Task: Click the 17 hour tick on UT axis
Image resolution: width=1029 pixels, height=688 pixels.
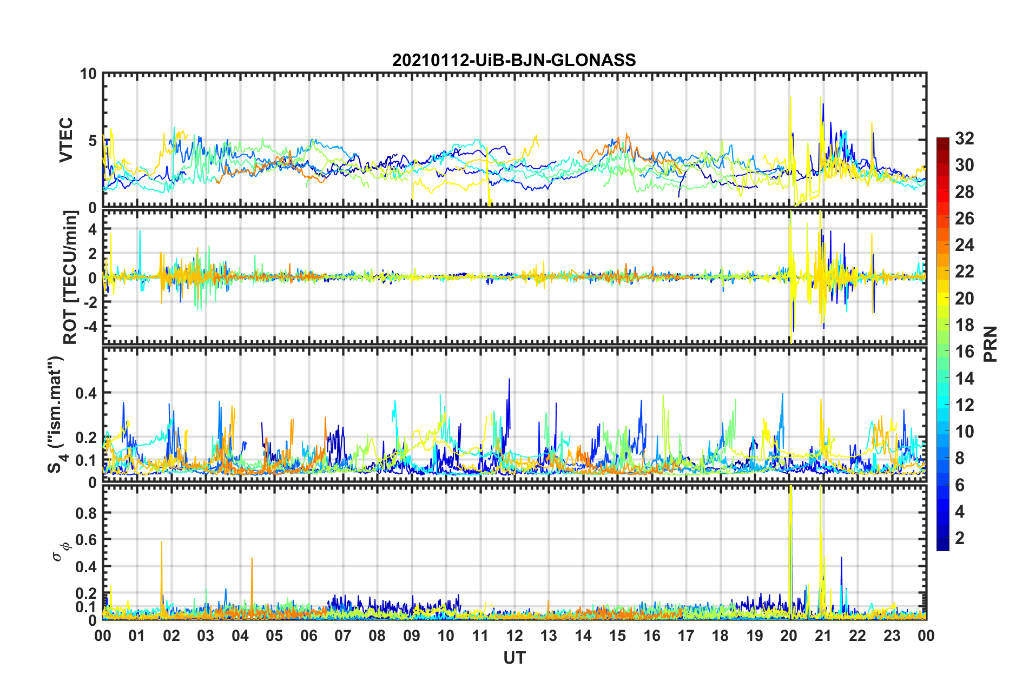Action: click(686, 636)
